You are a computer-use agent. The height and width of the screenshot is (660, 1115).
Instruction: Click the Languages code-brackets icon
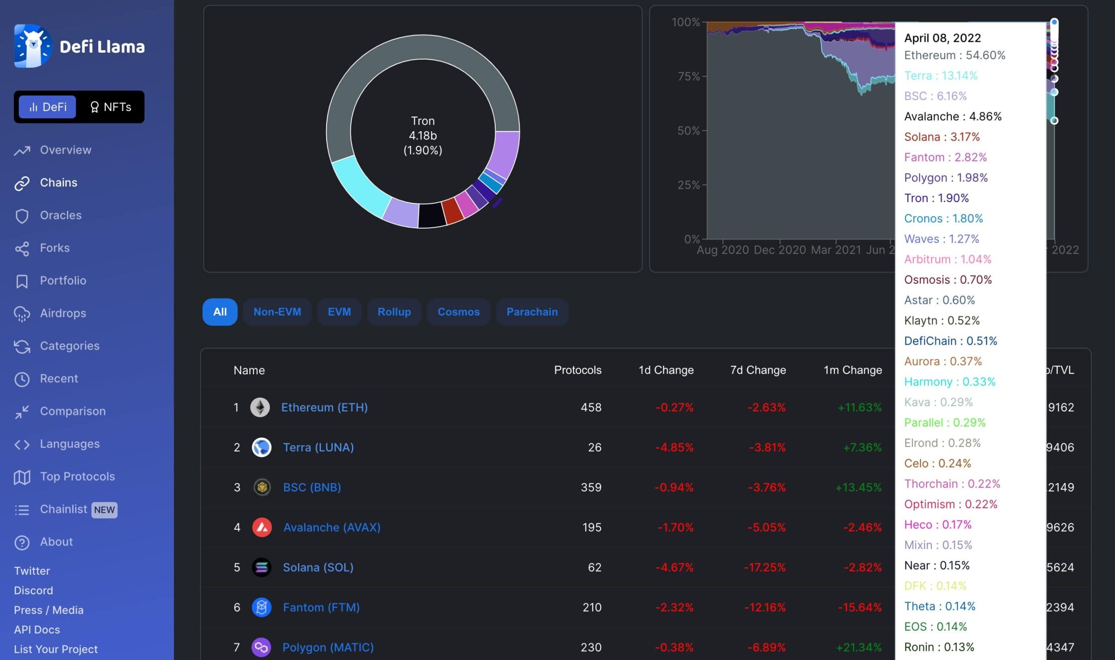pos(22,444)
